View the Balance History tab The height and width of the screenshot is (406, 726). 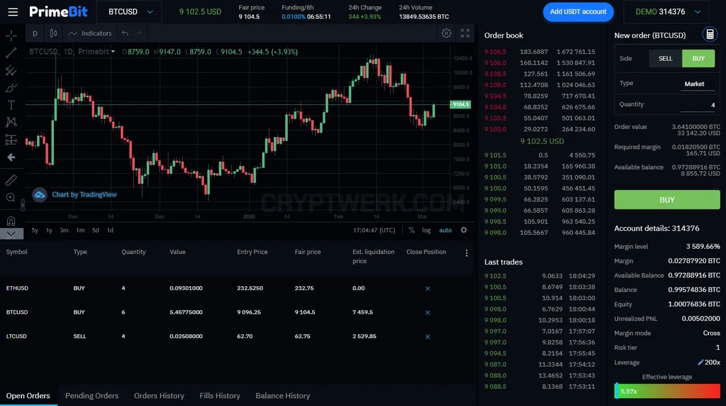click(283, 396)
